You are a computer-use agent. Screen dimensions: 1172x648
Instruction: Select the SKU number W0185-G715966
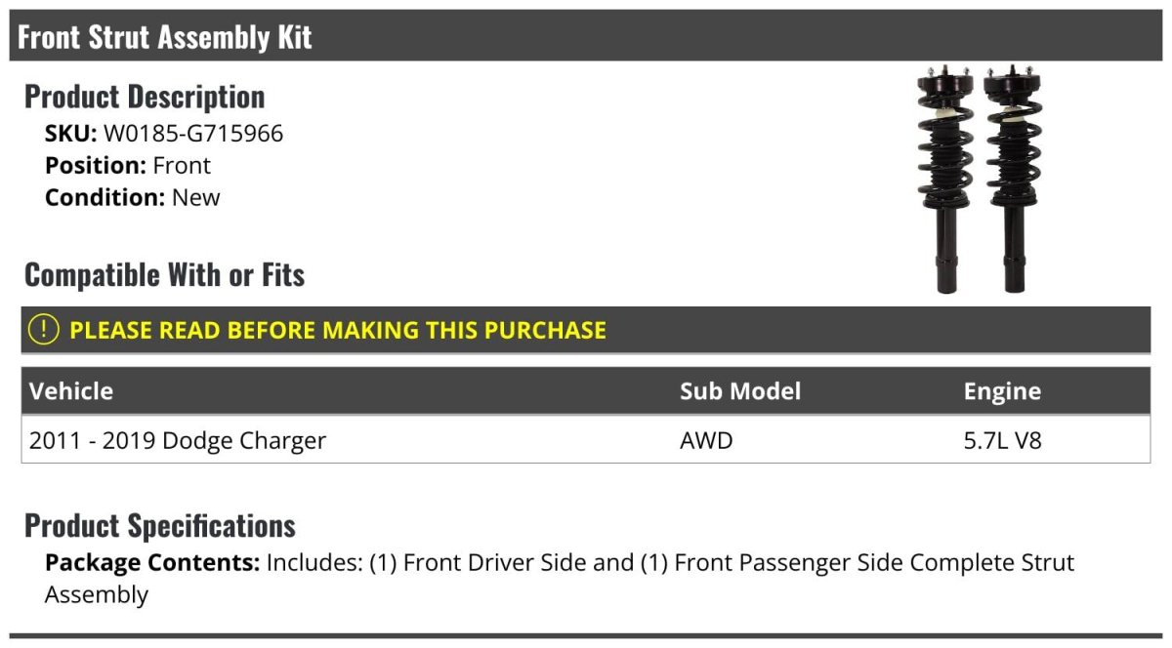(193, 133)
